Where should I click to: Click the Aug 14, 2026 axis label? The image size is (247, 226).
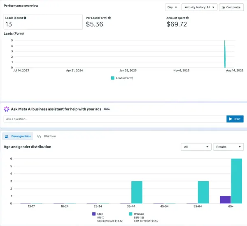tap(235, 71)
